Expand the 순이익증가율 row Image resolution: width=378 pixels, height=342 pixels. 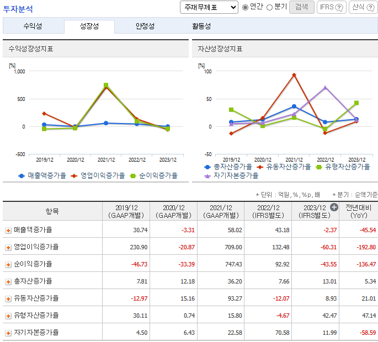[8, 265]
